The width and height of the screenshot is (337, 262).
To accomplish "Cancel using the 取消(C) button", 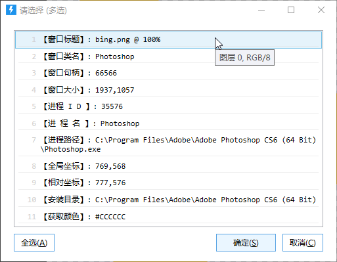I will coord(303,243).
